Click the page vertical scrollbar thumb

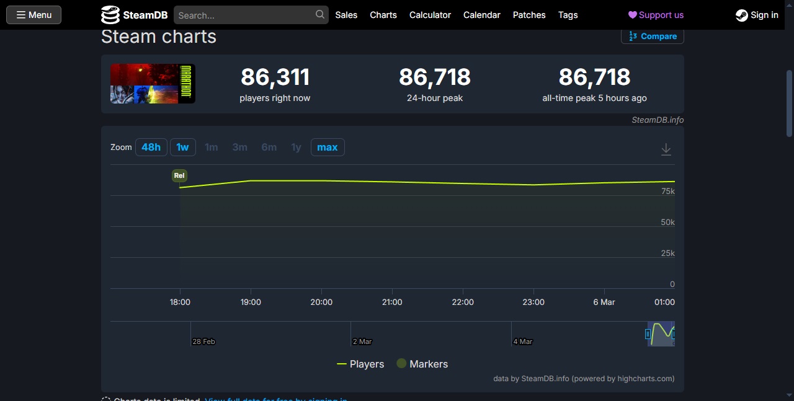pyautogui.click(x=789, y=103)
